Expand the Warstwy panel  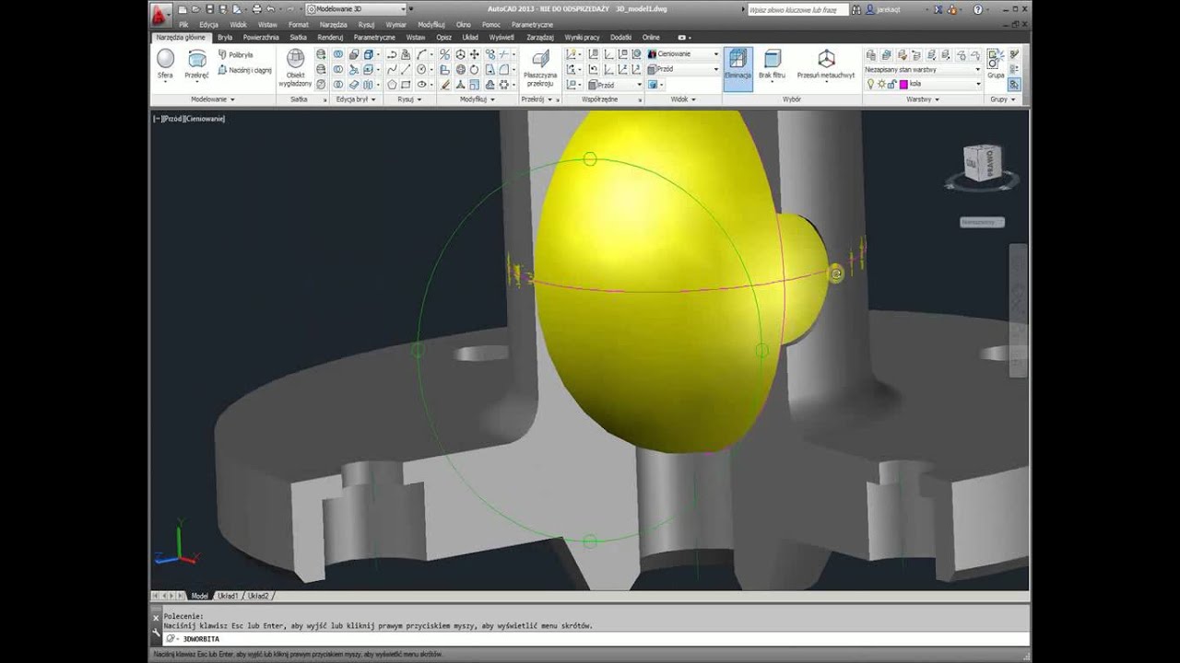923,99
